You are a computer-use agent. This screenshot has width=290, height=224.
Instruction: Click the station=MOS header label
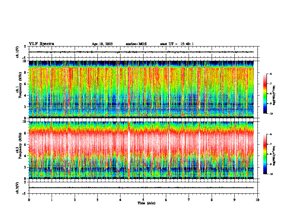click(x=136, y=44)
